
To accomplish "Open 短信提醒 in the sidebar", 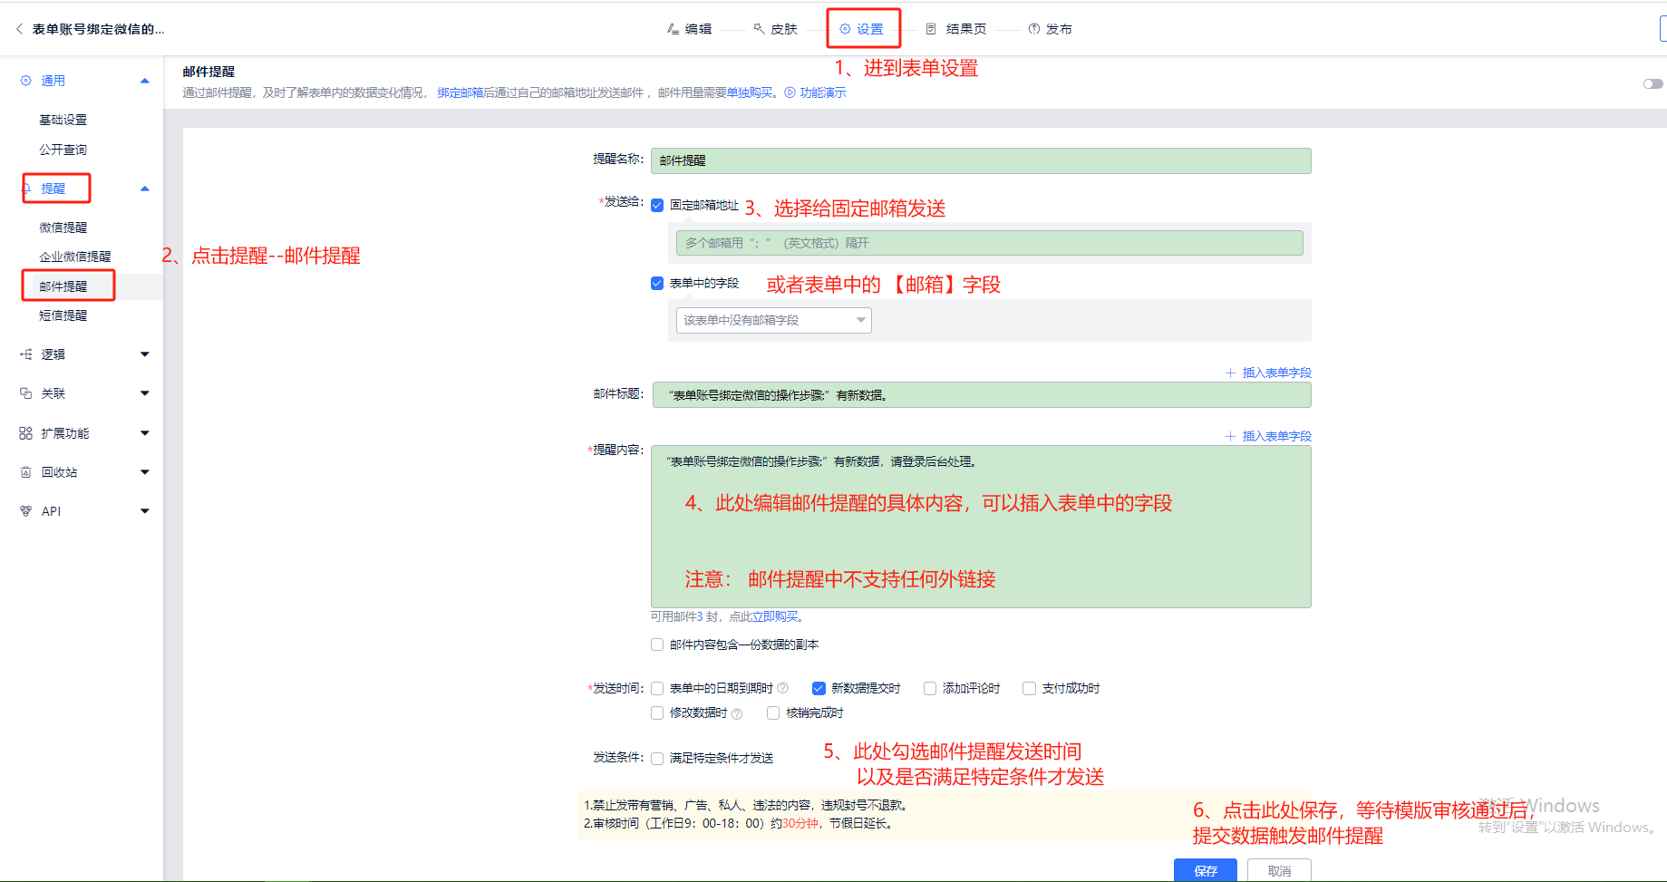I will point(63,315).
